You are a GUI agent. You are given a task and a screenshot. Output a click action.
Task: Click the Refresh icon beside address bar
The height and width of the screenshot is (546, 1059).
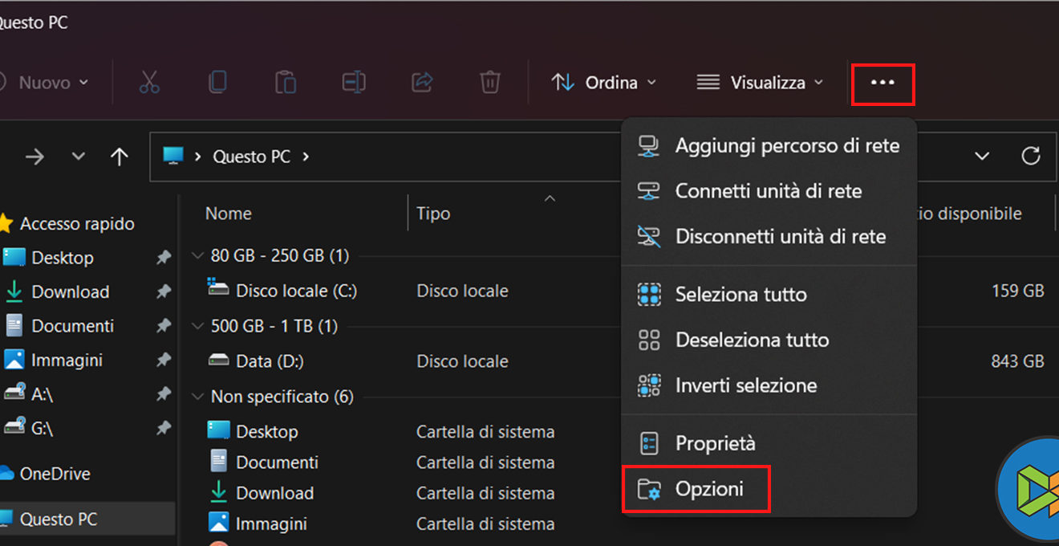(1031, 156)
